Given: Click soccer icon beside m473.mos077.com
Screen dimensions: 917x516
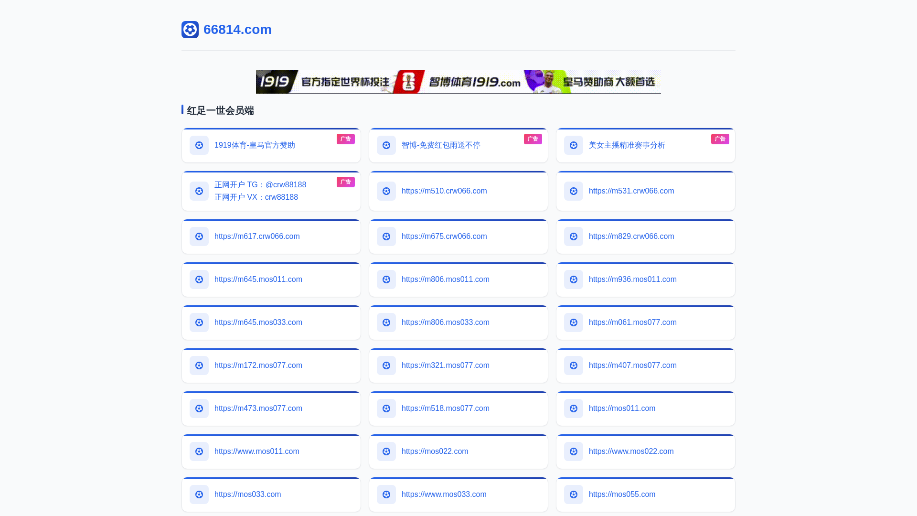Looking at the screenshot, I should (199, 408).
